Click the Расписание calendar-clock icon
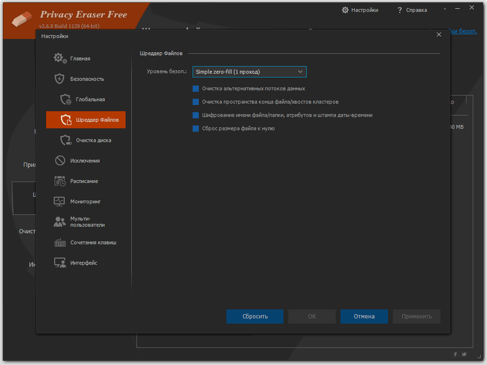The image size is (487, 365). pos(60,181)
